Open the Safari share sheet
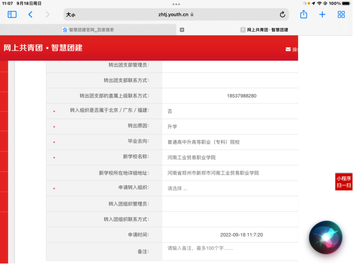Screen dimensions: 353x264 pyautogui.click(x=304, y=15)
